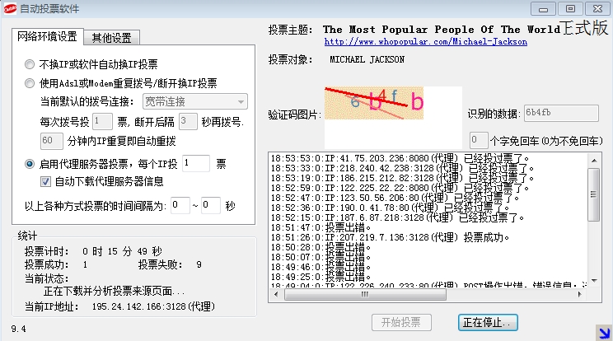Click the blue arrow icon at bottom-right corner
The image size is (613, 341).
[604, 333]
